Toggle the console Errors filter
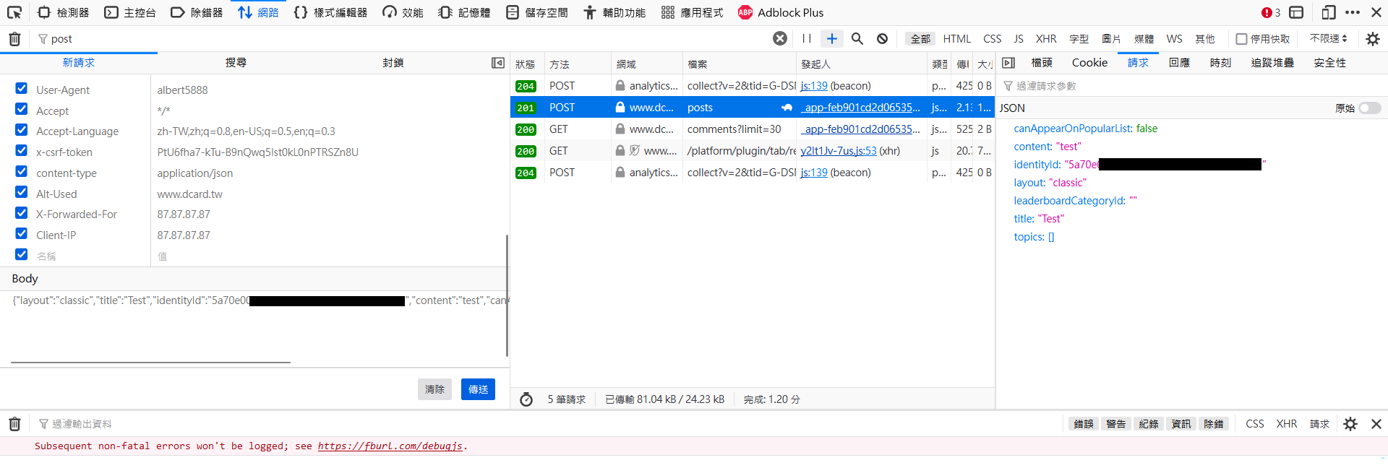This screenshot has height=468, width=1388. 1083,424
